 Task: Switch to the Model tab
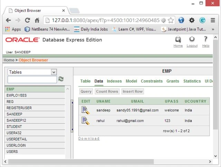point(131,81)
